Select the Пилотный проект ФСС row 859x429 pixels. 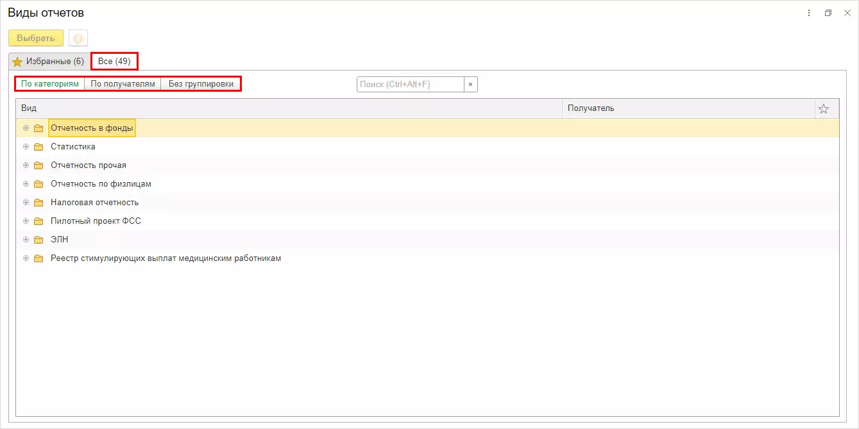427,221
